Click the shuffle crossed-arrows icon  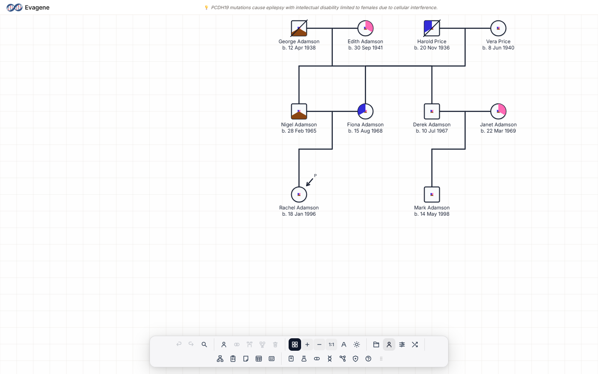tap(415, 344)
